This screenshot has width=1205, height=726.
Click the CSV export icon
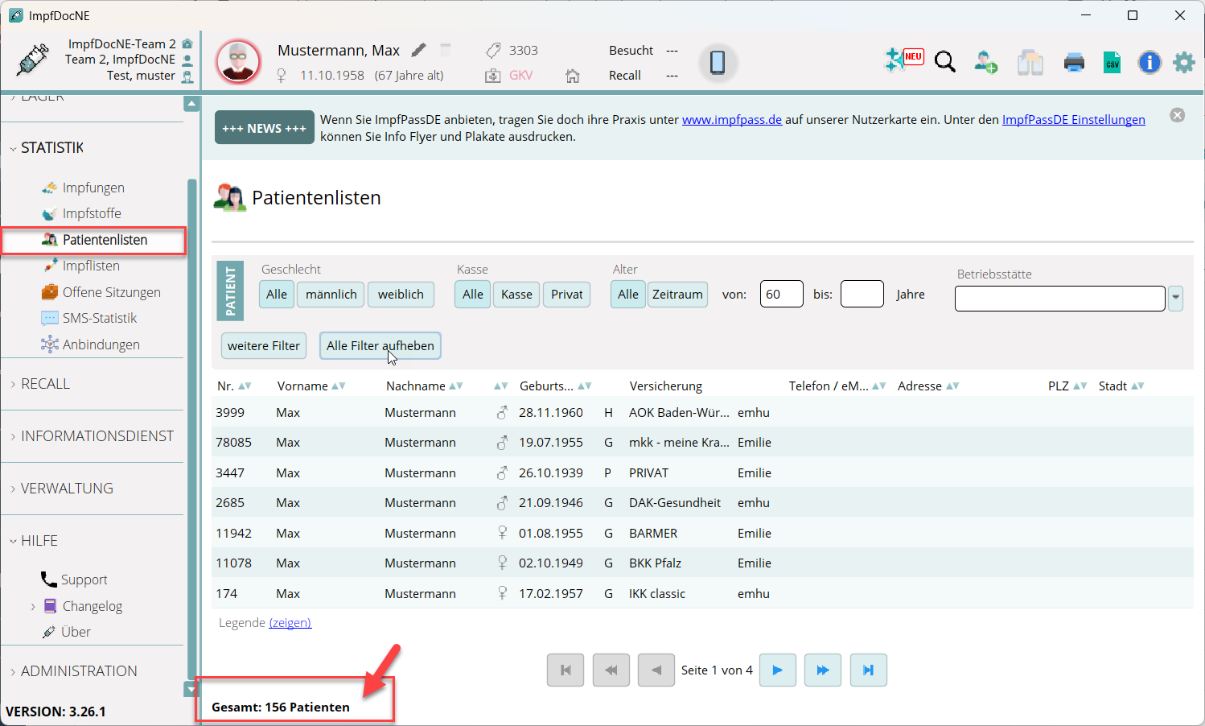[x=1112, y=62]
